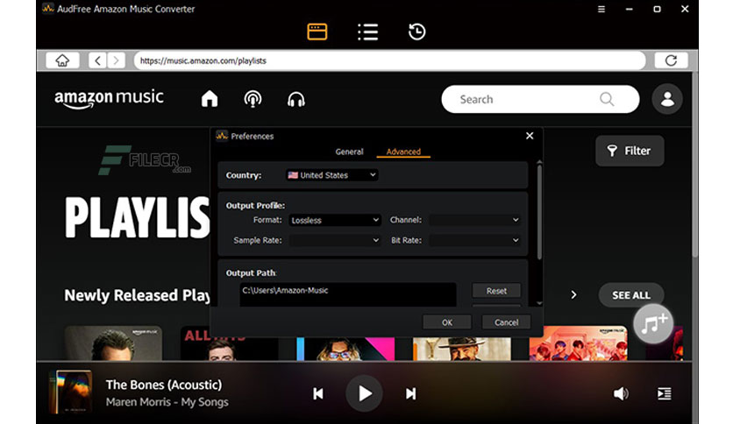Skip to the previous track

[318, 393]
